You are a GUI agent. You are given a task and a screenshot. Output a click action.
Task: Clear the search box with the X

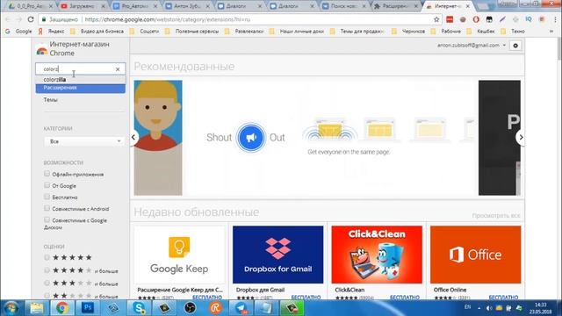tap(118, 69)
